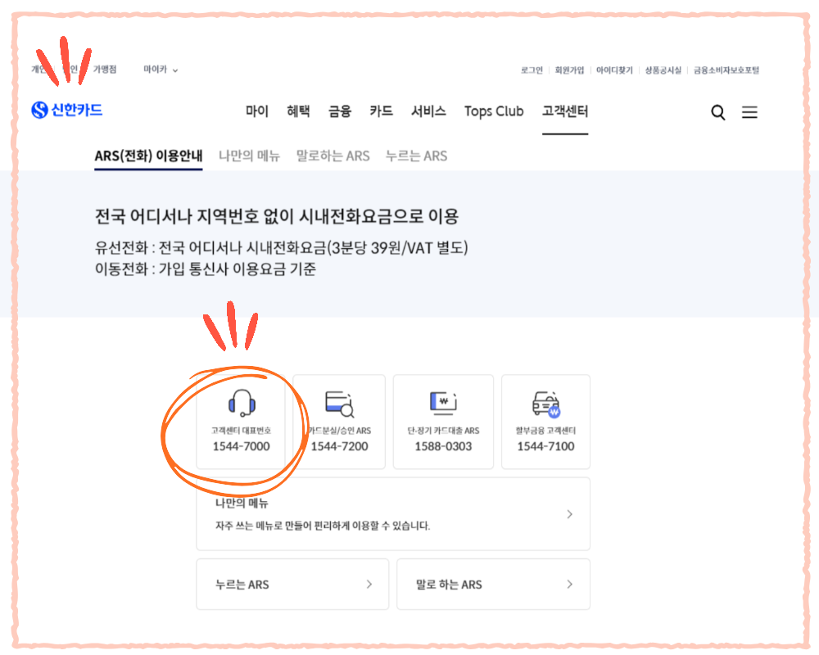This screenshot has height=655, width=819.
Task: Click the 가맹점 top link
Action: 105,69
